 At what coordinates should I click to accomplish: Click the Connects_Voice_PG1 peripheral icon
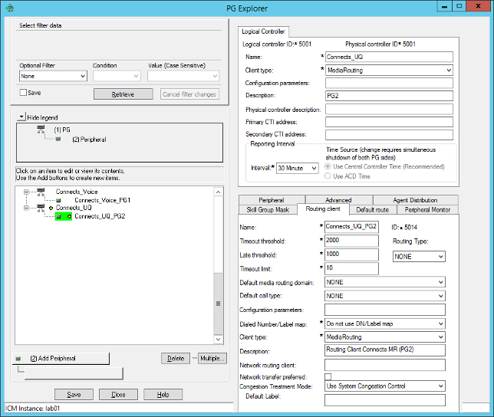(x=58, y=200)
